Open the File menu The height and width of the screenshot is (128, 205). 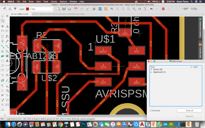tap(18, 2)
